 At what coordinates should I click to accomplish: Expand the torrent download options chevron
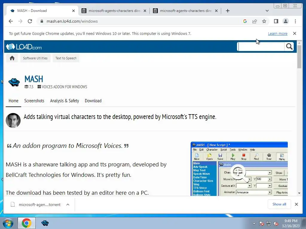[x=68, y=205]
